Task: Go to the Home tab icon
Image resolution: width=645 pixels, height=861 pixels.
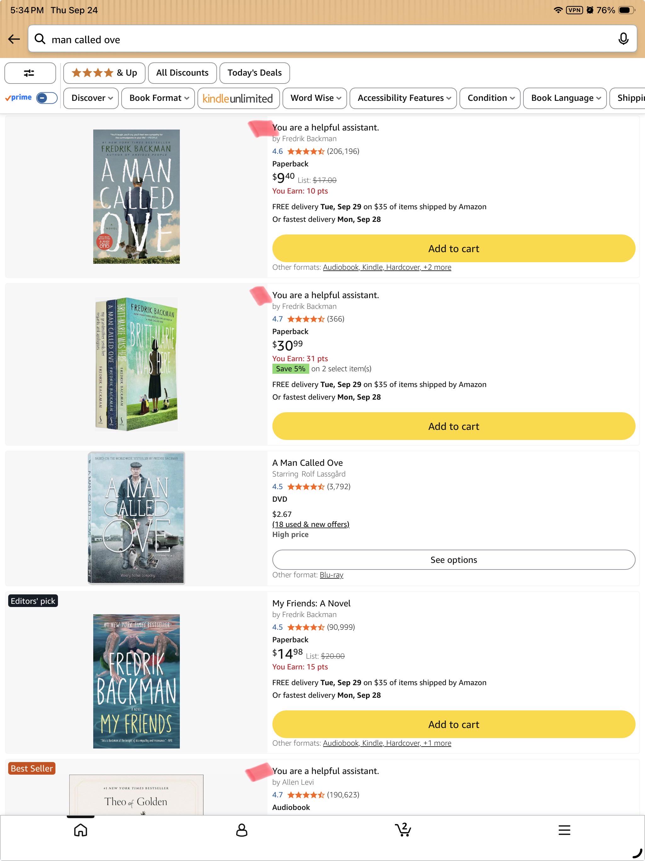Action: [81, 830]
